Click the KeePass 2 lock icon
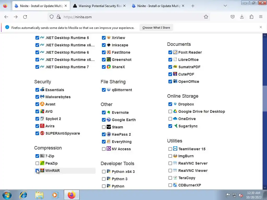Screen dimensions: 267x200 pos(109,134)
